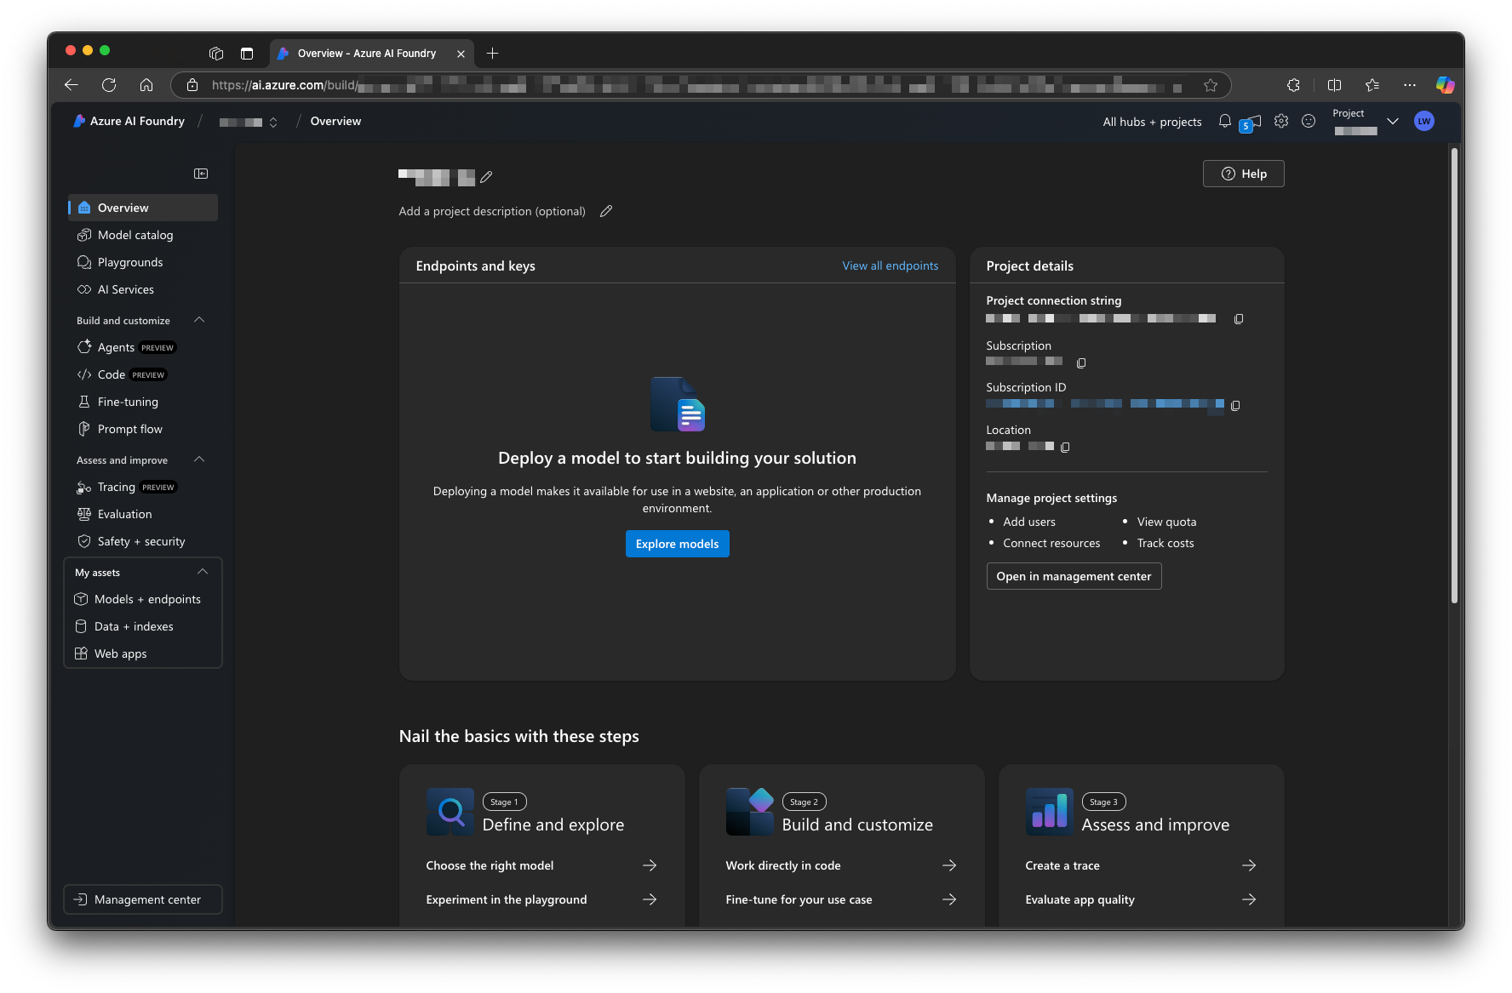1512x993 pixels.
Task: Collapse the Build and customize section
Action: pyautogui.click(x=199, y=320)
